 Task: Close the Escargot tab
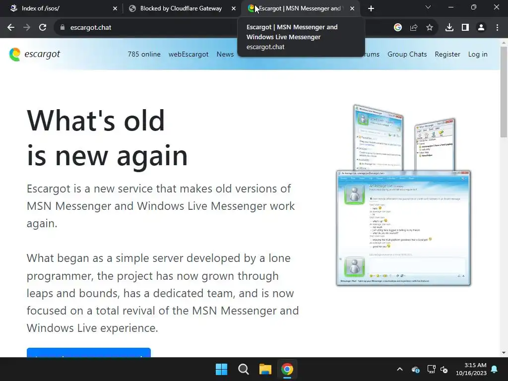[x=352, y=8]
